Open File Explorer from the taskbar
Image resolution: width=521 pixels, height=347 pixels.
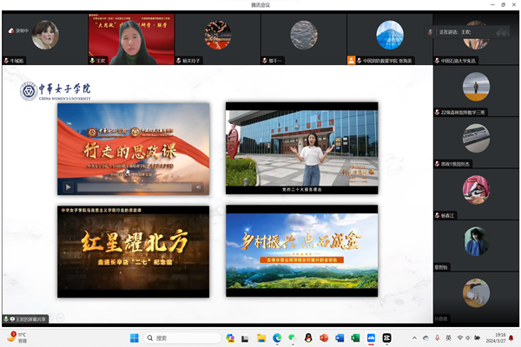point(261,337)
